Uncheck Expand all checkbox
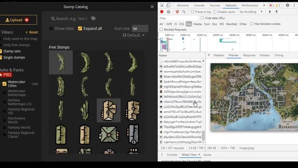This screenshot has height=168, width=298. tap(80, 28)
